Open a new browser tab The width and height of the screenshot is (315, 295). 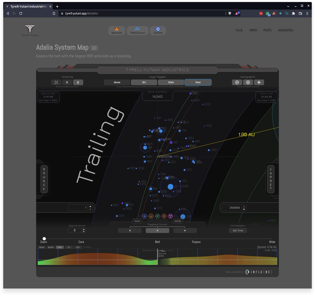pyautogui.click(x=57, y=6)
